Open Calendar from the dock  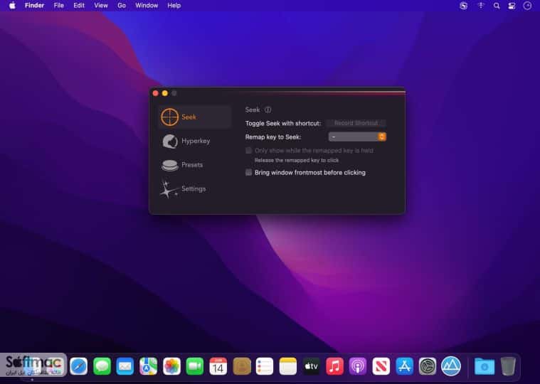point(218,366)
